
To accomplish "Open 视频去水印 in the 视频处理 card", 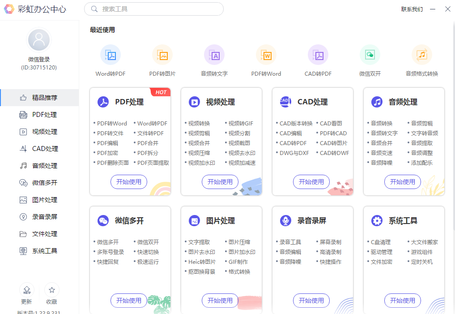I will point(242,153).
